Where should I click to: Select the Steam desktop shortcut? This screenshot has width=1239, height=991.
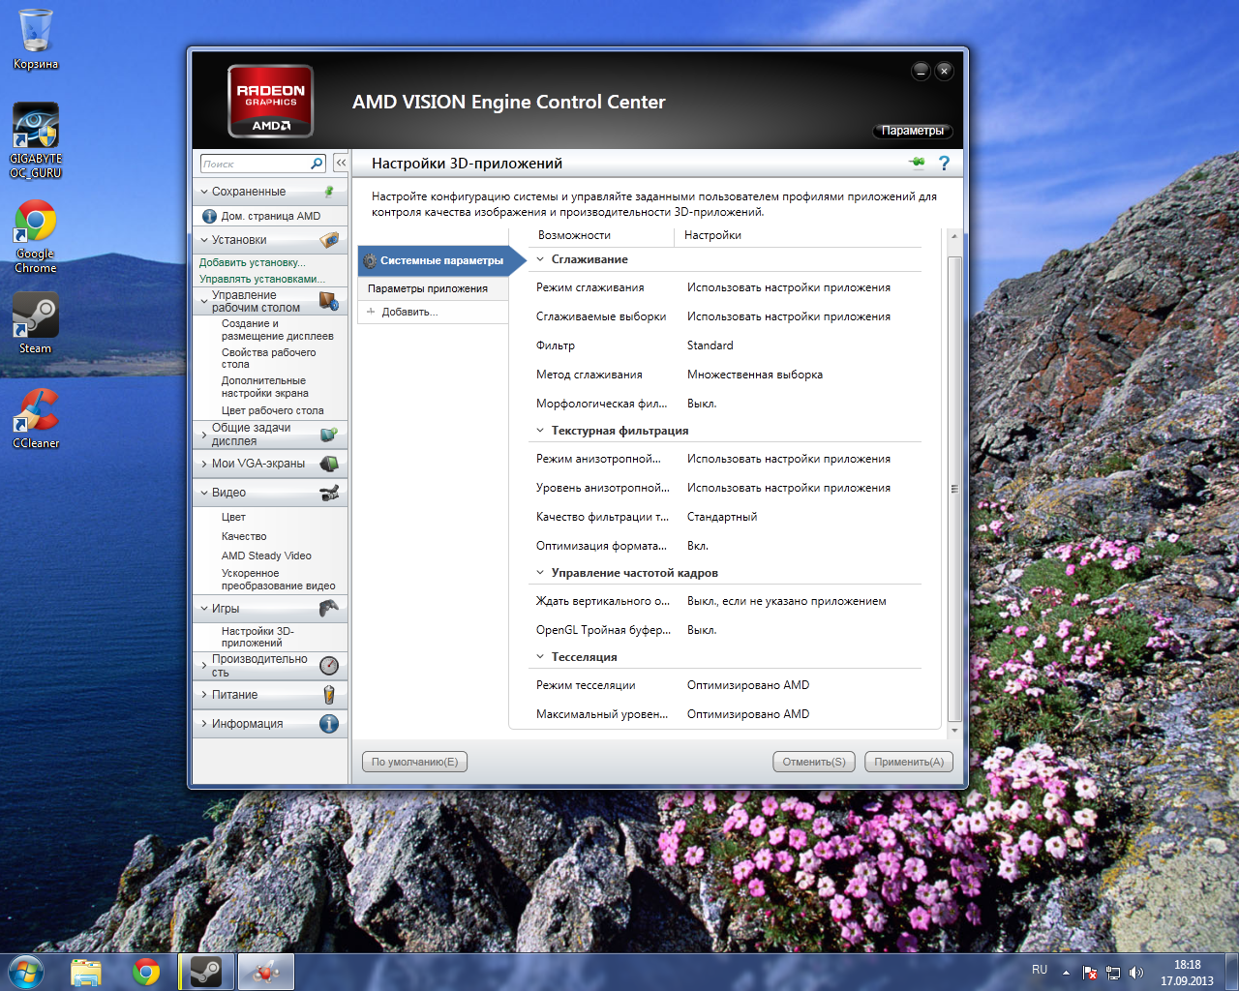click(x=36, y=323)
